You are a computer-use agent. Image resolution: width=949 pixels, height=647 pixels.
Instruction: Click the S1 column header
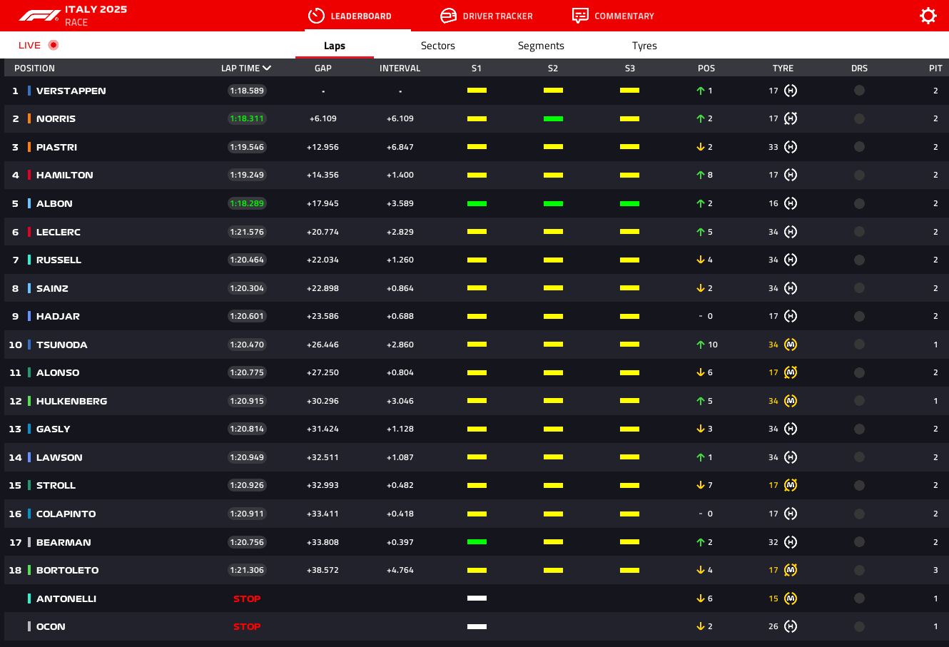click(477, 68)
